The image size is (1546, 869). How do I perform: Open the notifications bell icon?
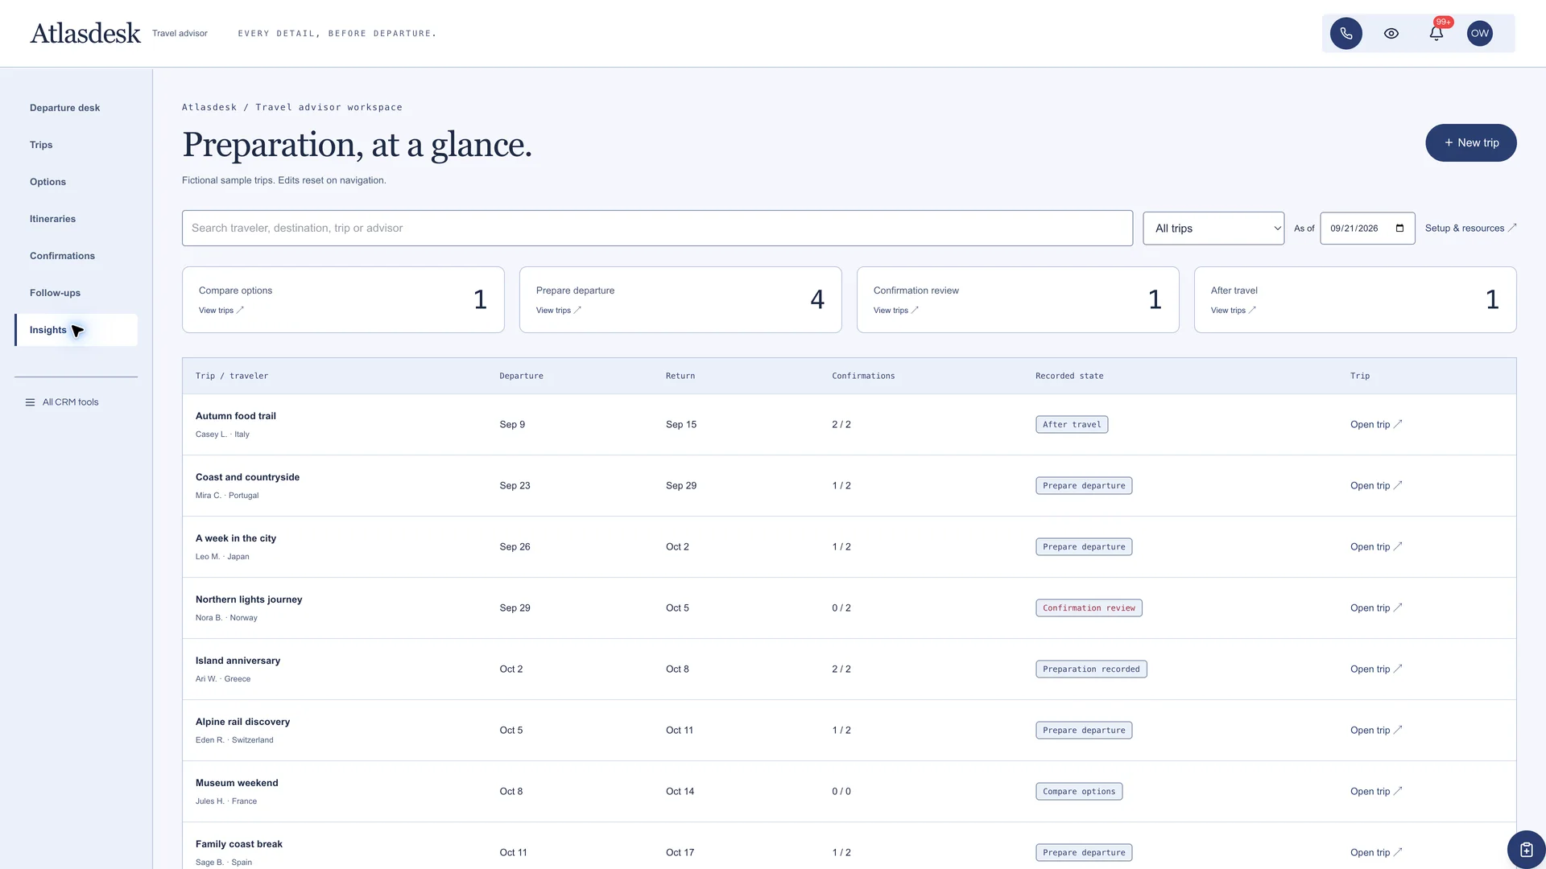[1436, 33]
